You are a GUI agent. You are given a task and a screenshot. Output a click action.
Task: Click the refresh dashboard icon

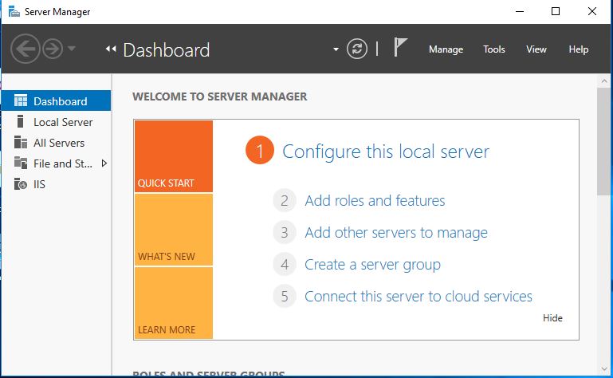click(x=357, y=49)
